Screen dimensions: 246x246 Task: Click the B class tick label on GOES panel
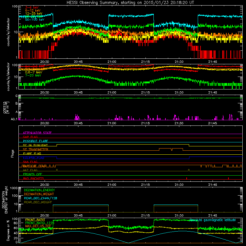coord(17,104)
